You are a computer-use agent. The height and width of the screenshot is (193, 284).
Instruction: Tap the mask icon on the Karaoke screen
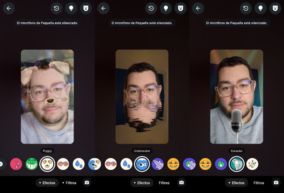pos(275,8)
